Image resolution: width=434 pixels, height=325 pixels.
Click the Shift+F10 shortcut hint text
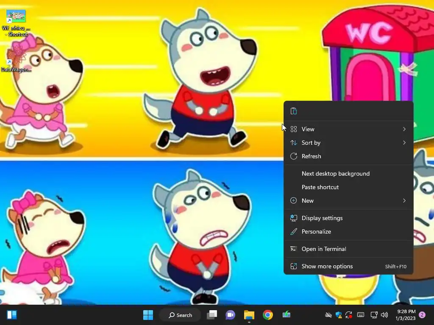(396, 267)
